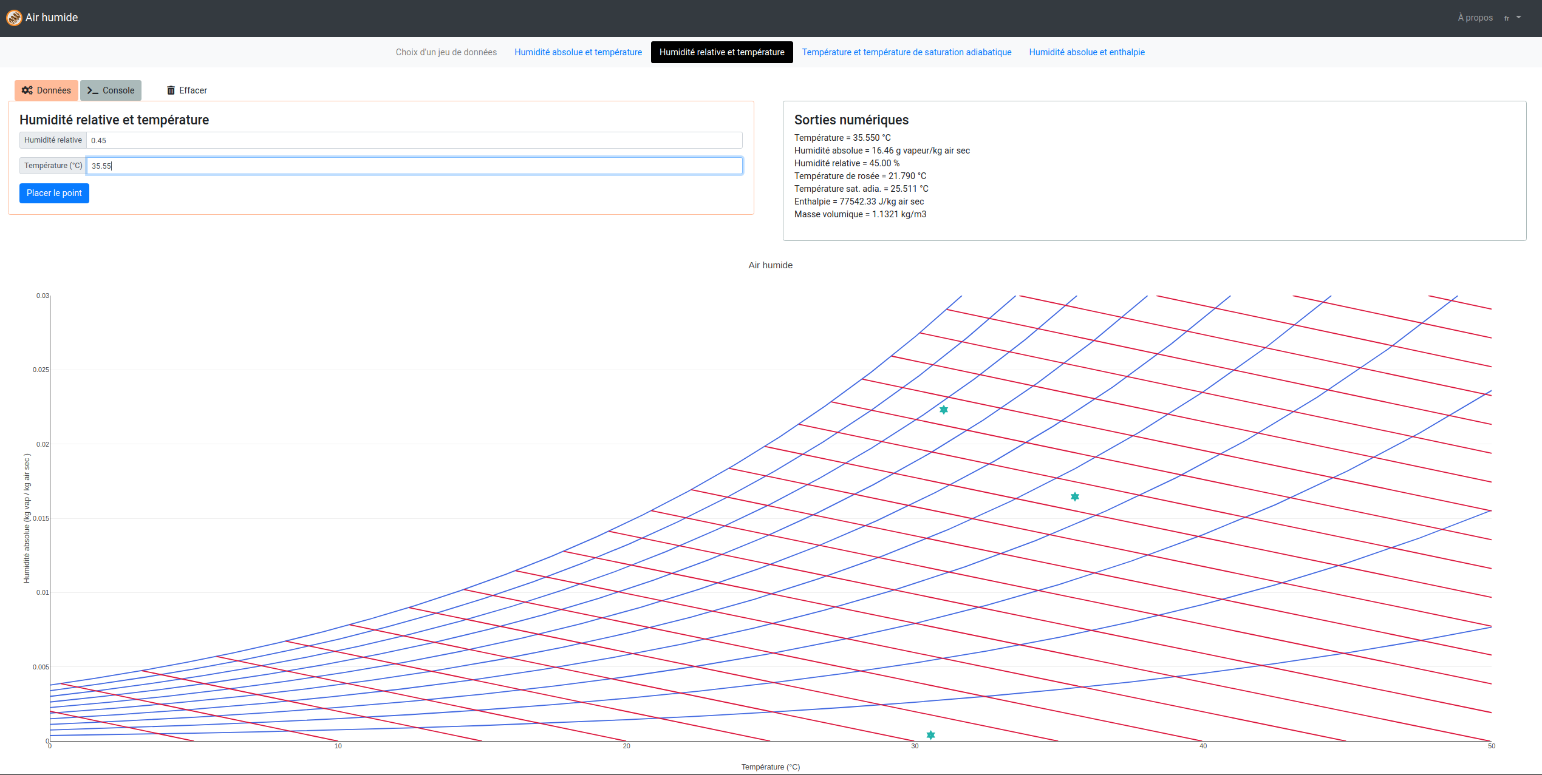Switch to Humidité absolue et enthalpie tab
Viewport: 1542px width, 775px height.
coord(1087,52)
